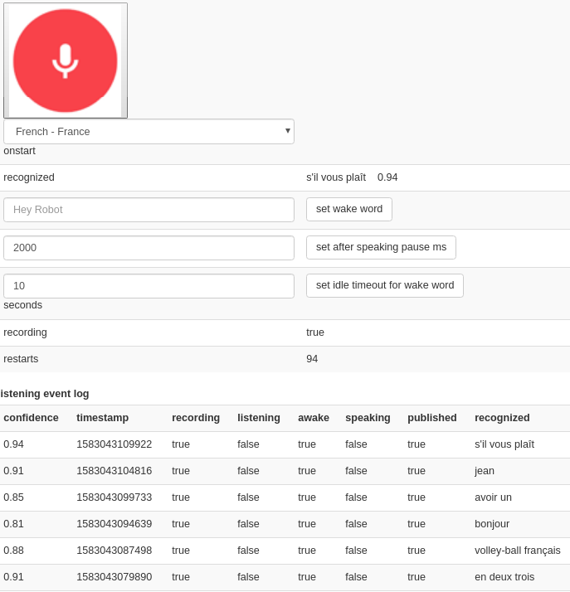Image resolution: width=570 pixels, height=592 pixels.
Task: Select log entry 'bonjour'
Action: click(492, 524)
